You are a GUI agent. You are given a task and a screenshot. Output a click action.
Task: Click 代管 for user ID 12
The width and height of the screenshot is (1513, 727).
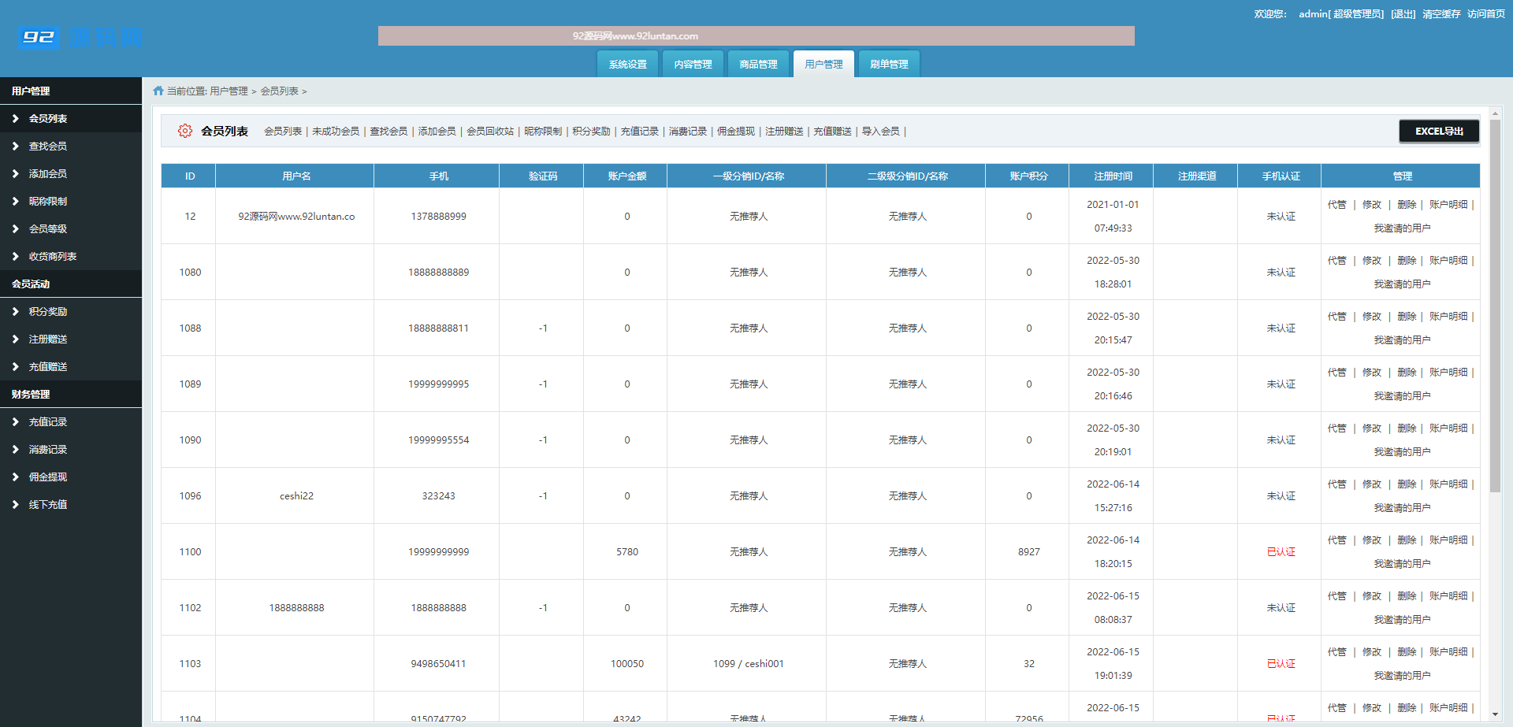click(x=1336, y=204)
